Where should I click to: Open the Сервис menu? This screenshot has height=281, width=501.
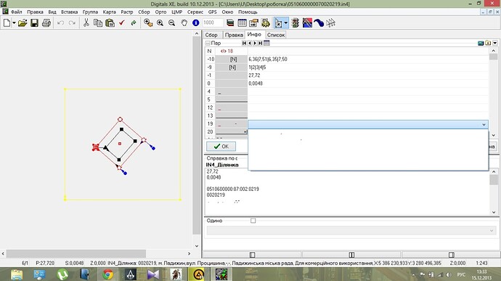tap(195, 12)
